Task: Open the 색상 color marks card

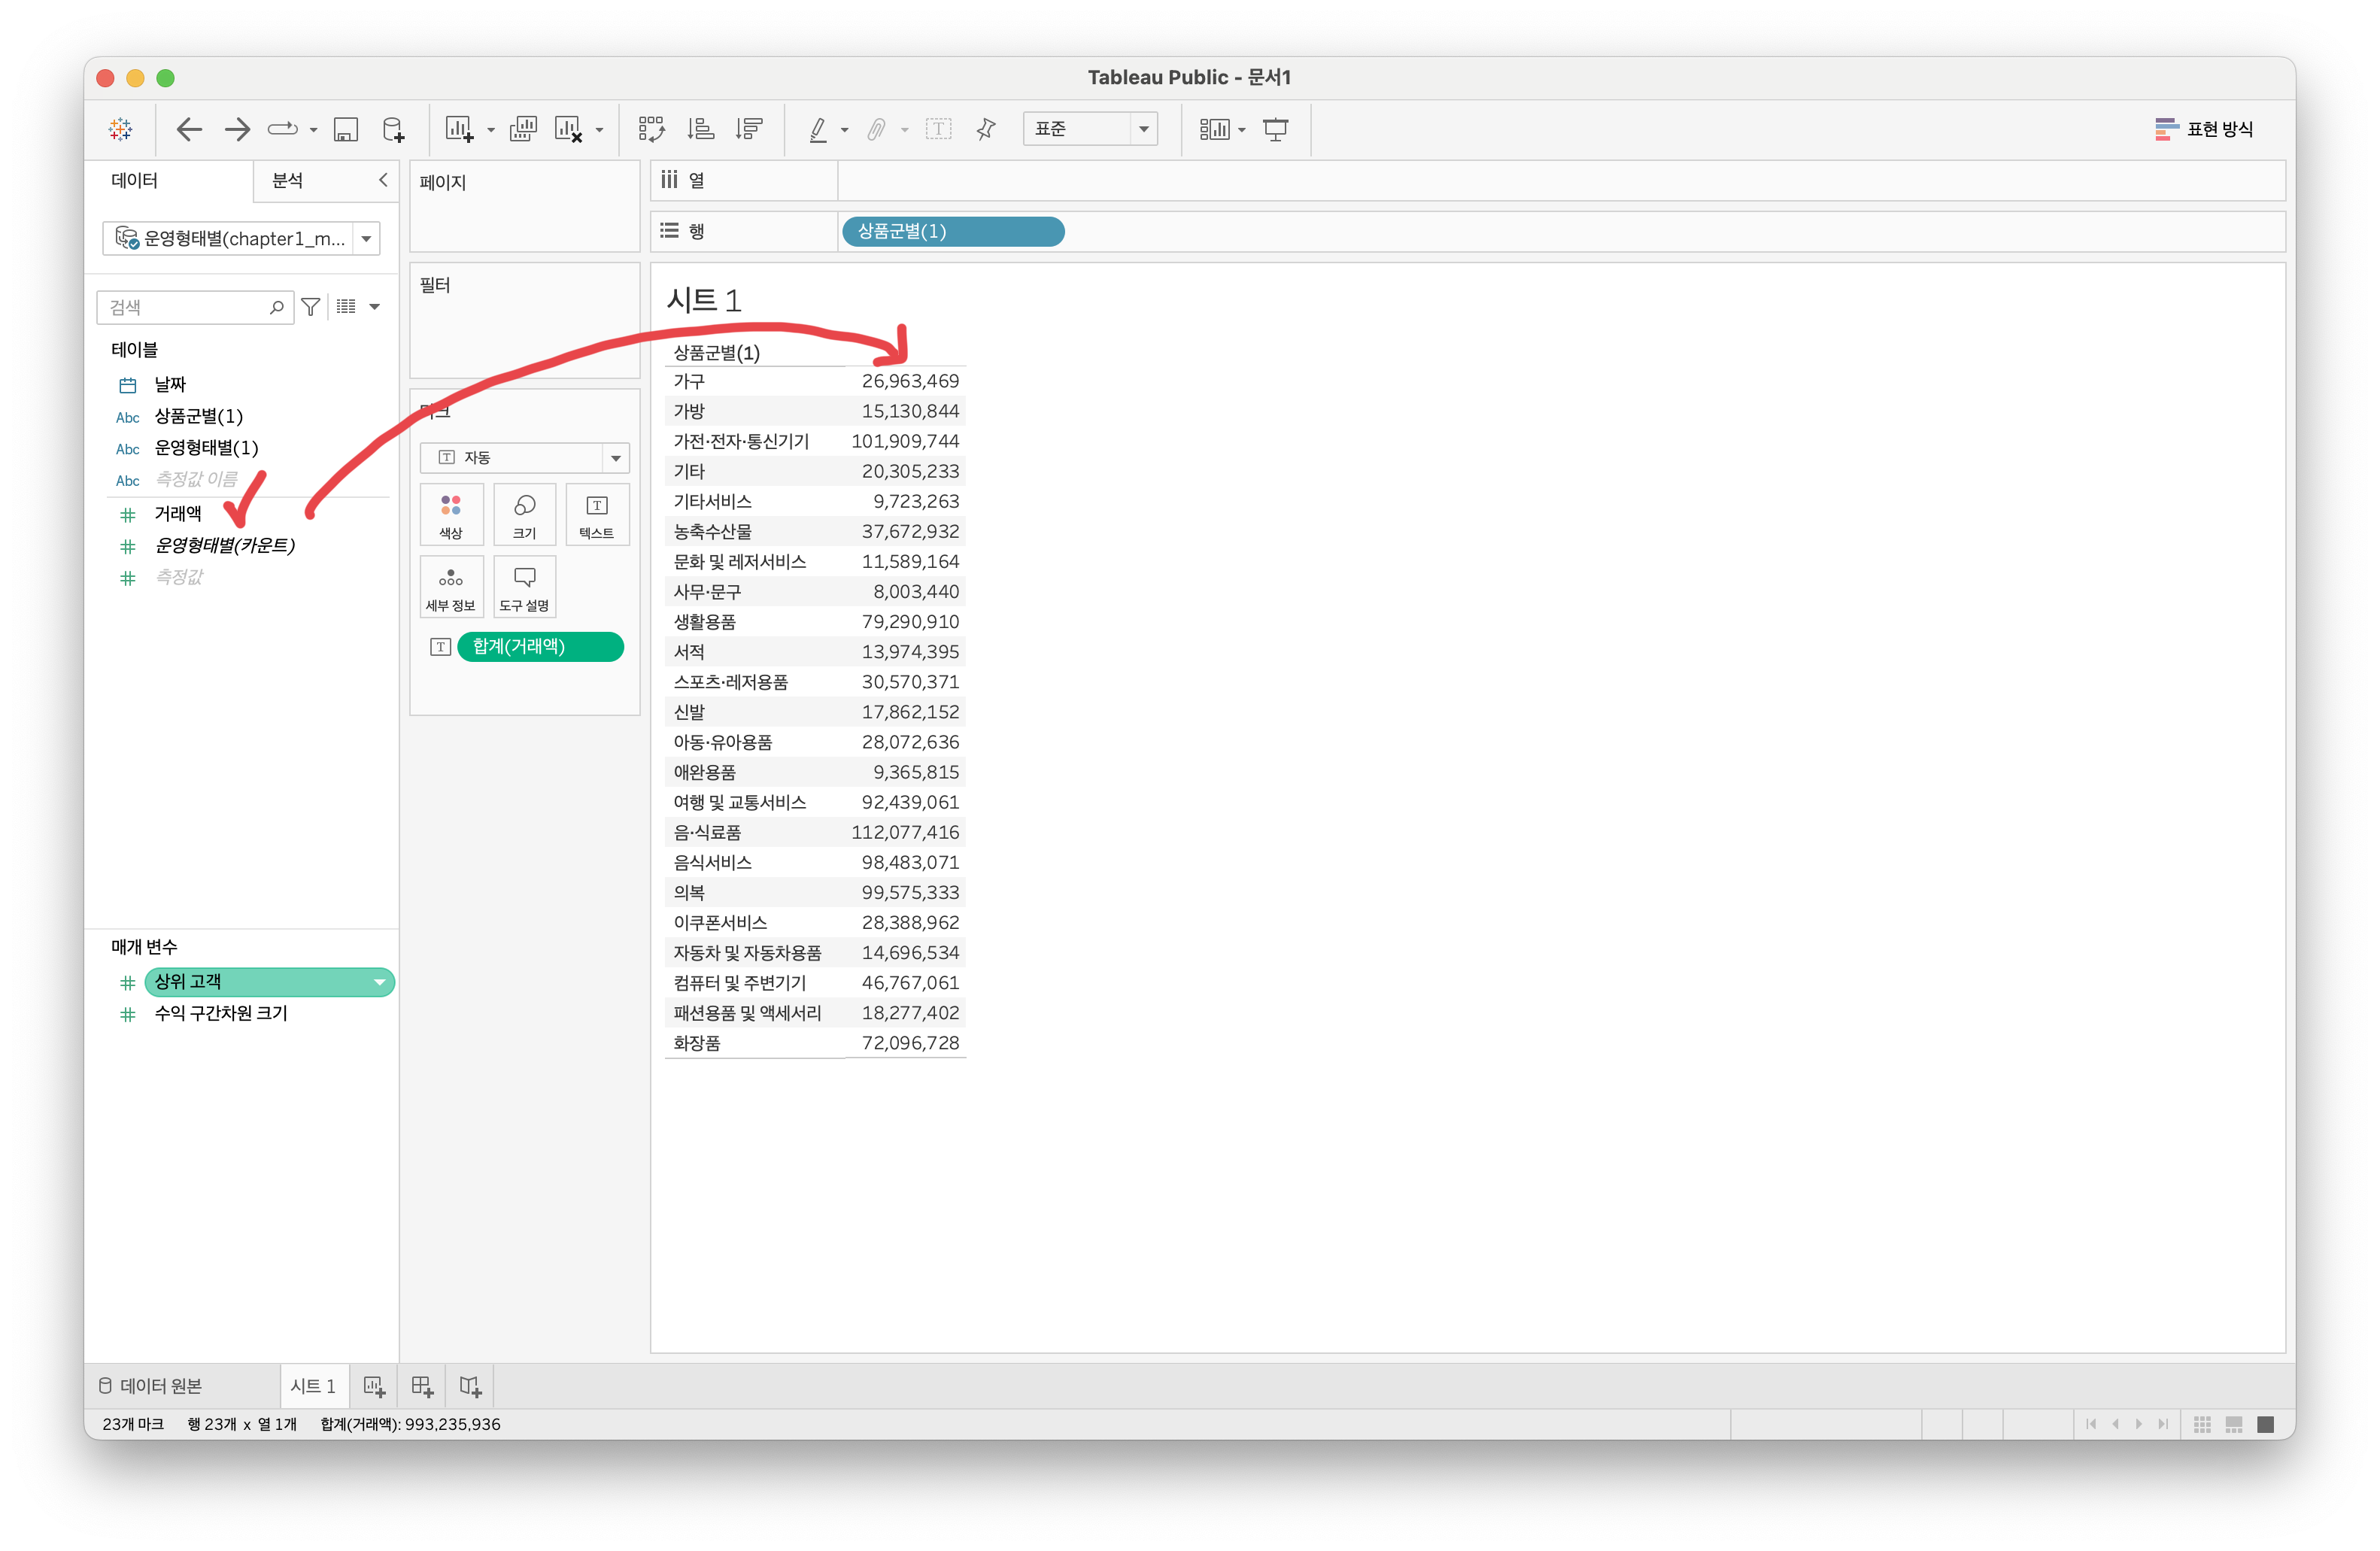Action: [451, 514]
